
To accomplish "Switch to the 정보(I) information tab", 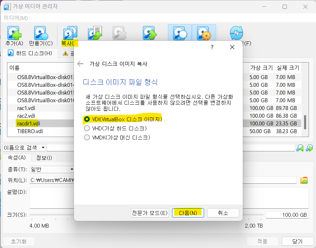I will [44, 158].
